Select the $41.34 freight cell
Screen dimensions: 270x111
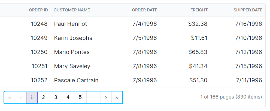(x=198, y=66)
